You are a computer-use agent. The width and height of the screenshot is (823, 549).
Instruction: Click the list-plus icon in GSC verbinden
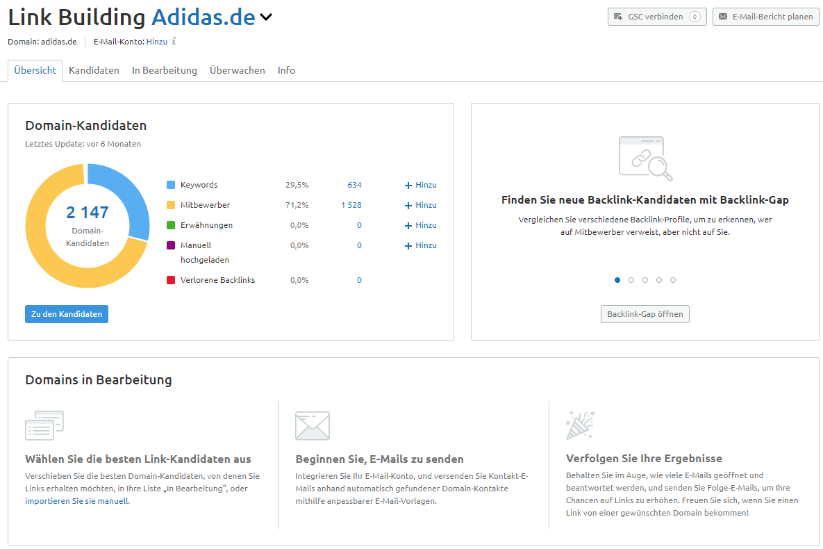click(618, 17)
